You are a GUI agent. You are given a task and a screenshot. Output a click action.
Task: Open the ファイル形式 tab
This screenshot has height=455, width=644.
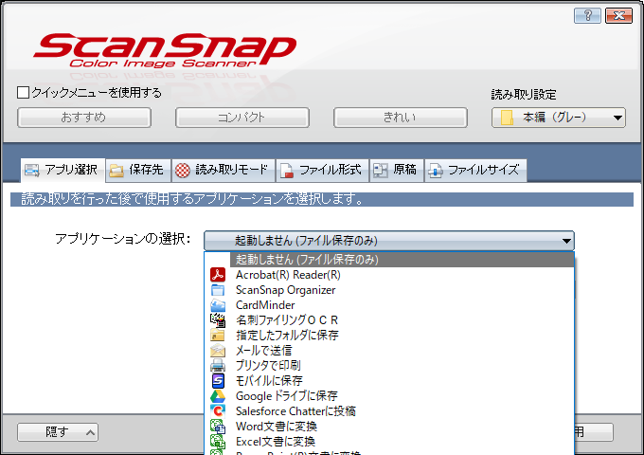322,171
